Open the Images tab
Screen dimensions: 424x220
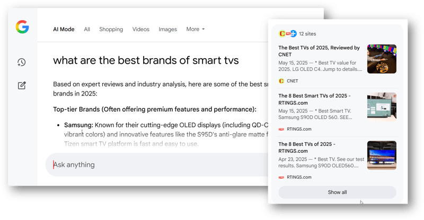(x=167, y=29)
